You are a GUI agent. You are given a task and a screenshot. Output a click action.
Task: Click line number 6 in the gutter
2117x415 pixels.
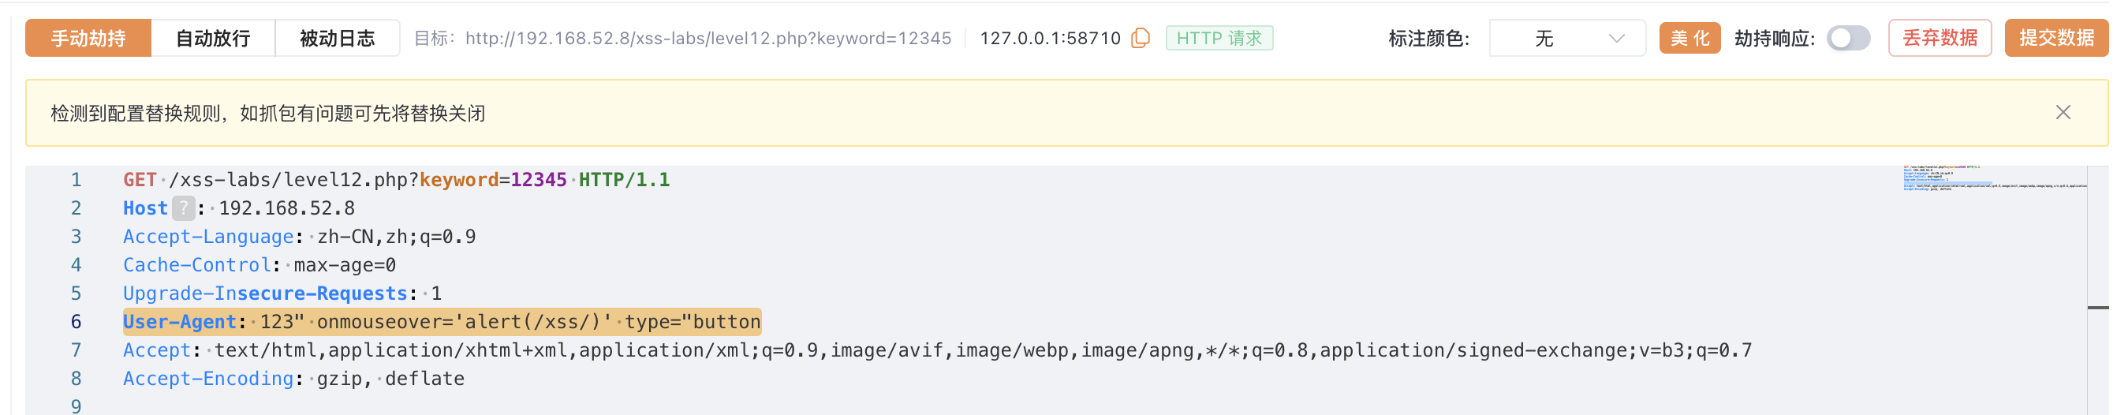pos(76,321)
